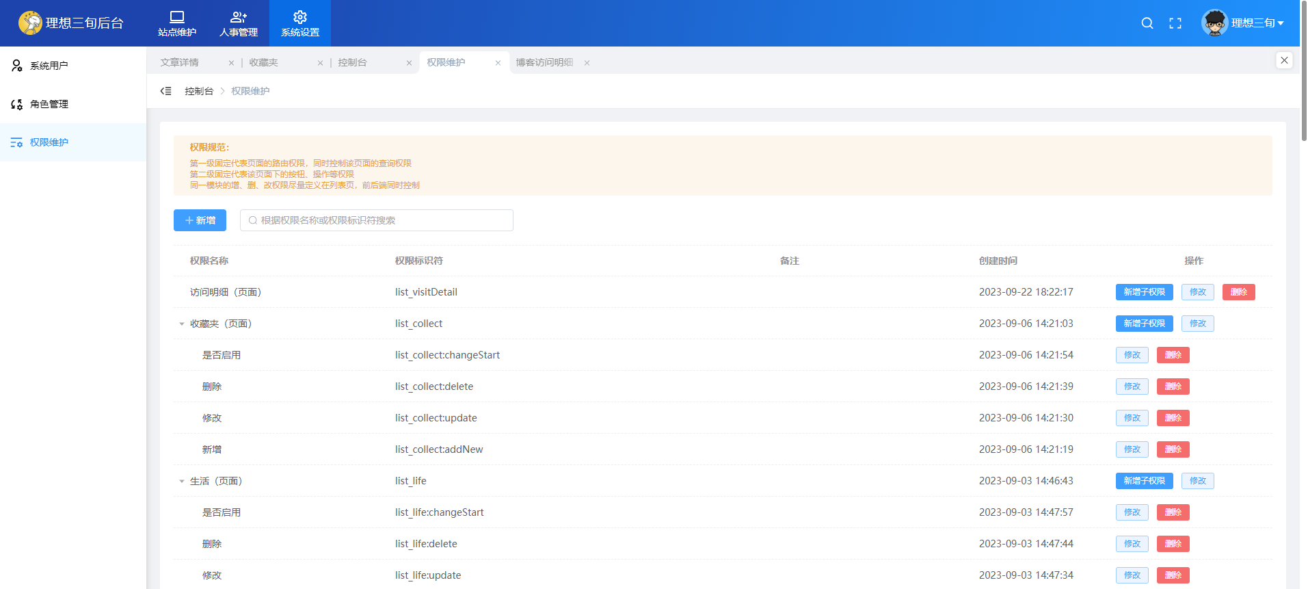Delete the list_collect:delete permission
The height and width of the screenshot is (589, 1308).
1173,387
